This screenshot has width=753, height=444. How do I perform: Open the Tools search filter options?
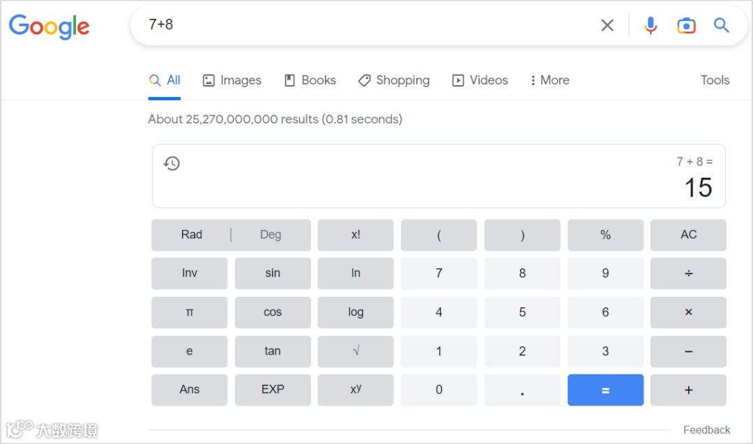(715, 80)
